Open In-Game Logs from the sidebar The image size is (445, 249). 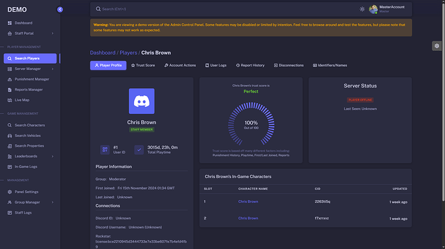click(30, 167)
